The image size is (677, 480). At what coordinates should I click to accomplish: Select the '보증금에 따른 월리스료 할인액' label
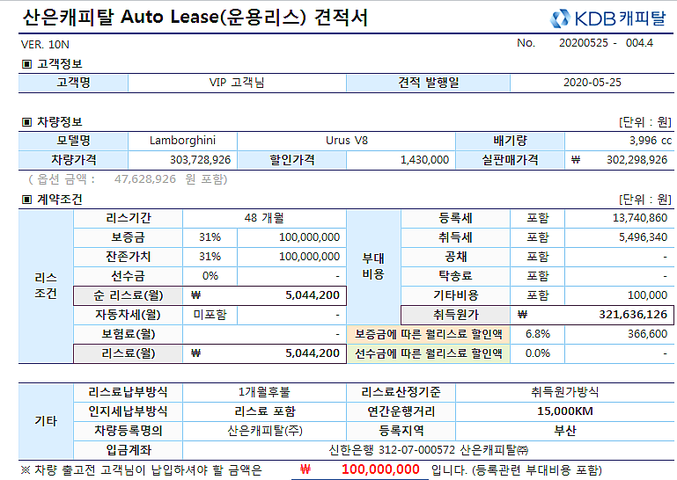tap(429, 334)
